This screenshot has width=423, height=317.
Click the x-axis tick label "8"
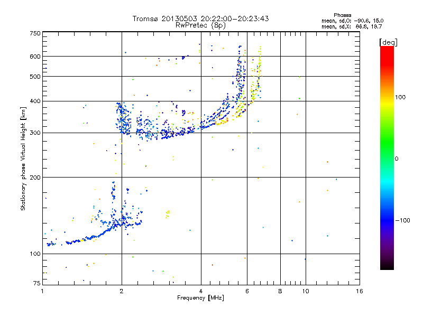click(x=280, y=291)
